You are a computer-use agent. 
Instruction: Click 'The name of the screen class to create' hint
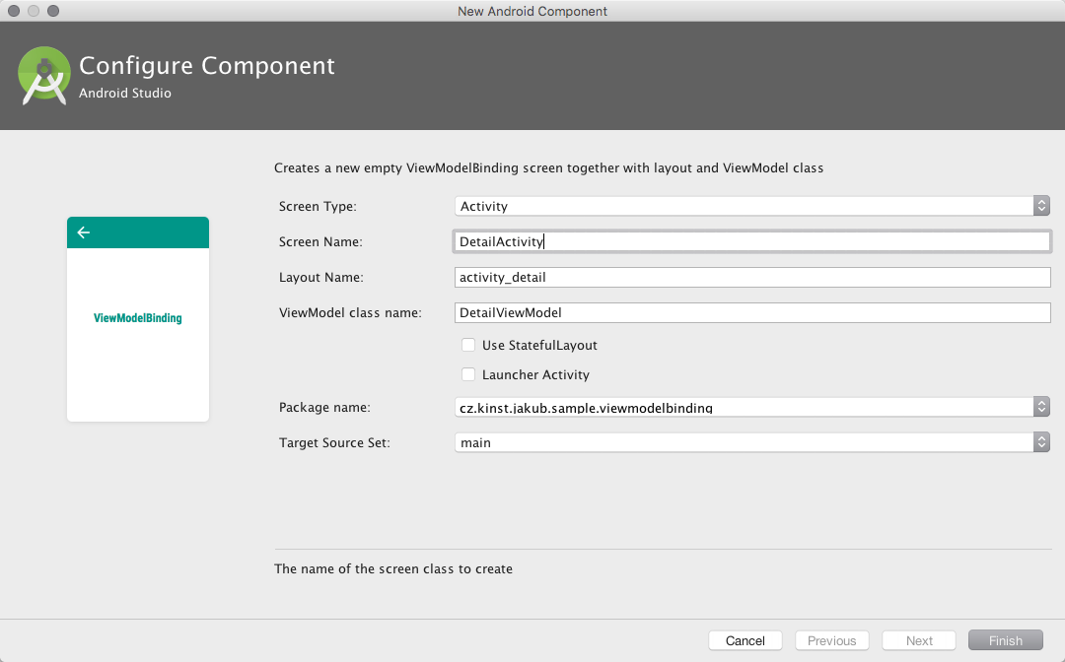coord(393,569)
